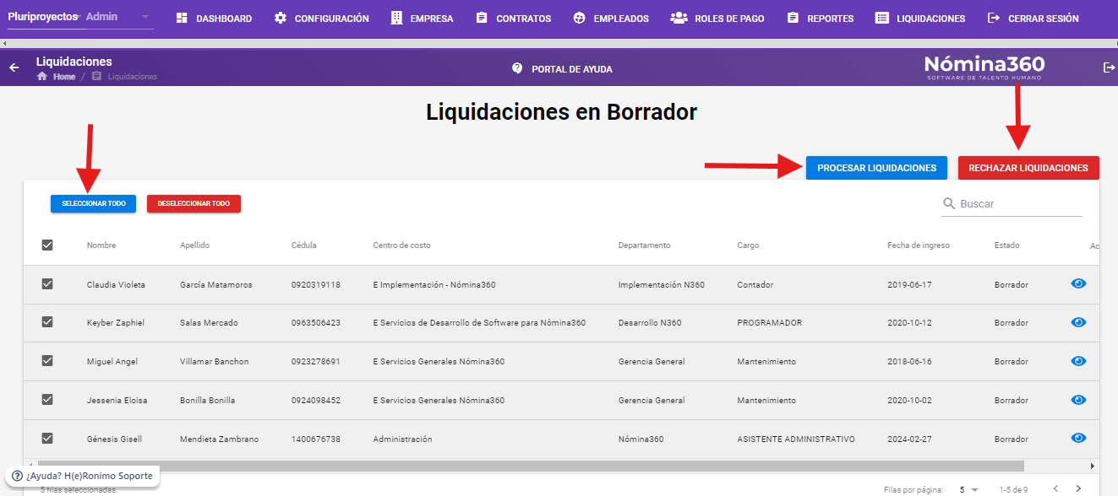Viewport: 1118px width, 496px height.
Task: Click the Nómina360 logo
Action: [x=984, y=67]
